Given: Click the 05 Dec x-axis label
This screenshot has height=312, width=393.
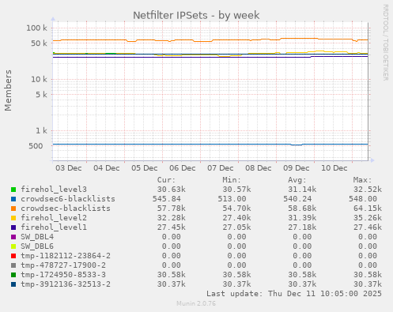Looking at the screenshot, I should tap(145, 168).
